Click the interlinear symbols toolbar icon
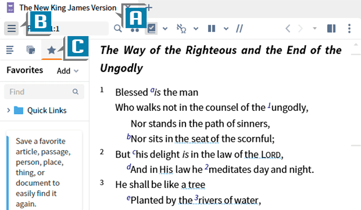The width and height of the screenshot is (361, 210). coord(181,29)
